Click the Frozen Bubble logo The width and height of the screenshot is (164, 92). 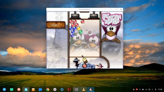[x=111, y=19]
